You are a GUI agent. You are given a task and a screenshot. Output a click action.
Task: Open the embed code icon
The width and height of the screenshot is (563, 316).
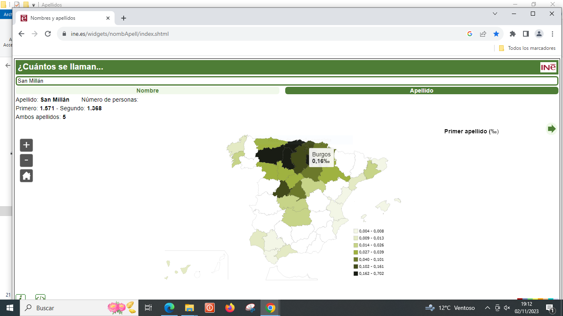(40, 297)
